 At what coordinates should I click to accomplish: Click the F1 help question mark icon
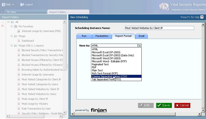pos(202,17)
